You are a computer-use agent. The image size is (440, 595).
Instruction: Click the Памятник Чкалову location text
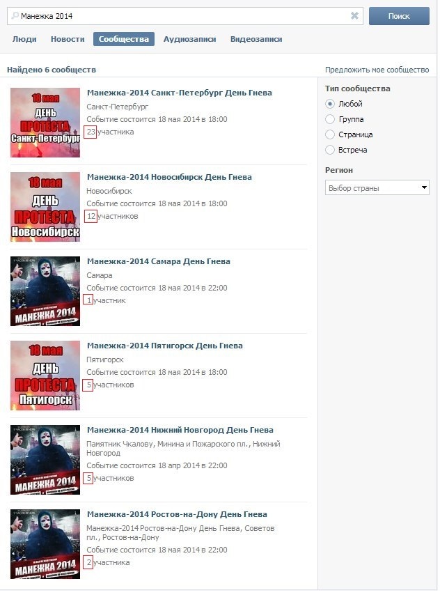(183, 448)
